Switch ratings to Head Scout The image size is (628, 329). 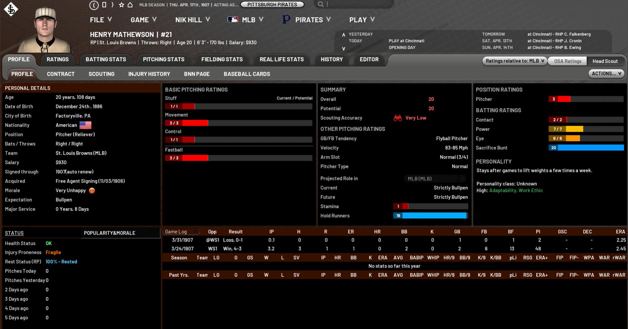[x=605, y=61]
